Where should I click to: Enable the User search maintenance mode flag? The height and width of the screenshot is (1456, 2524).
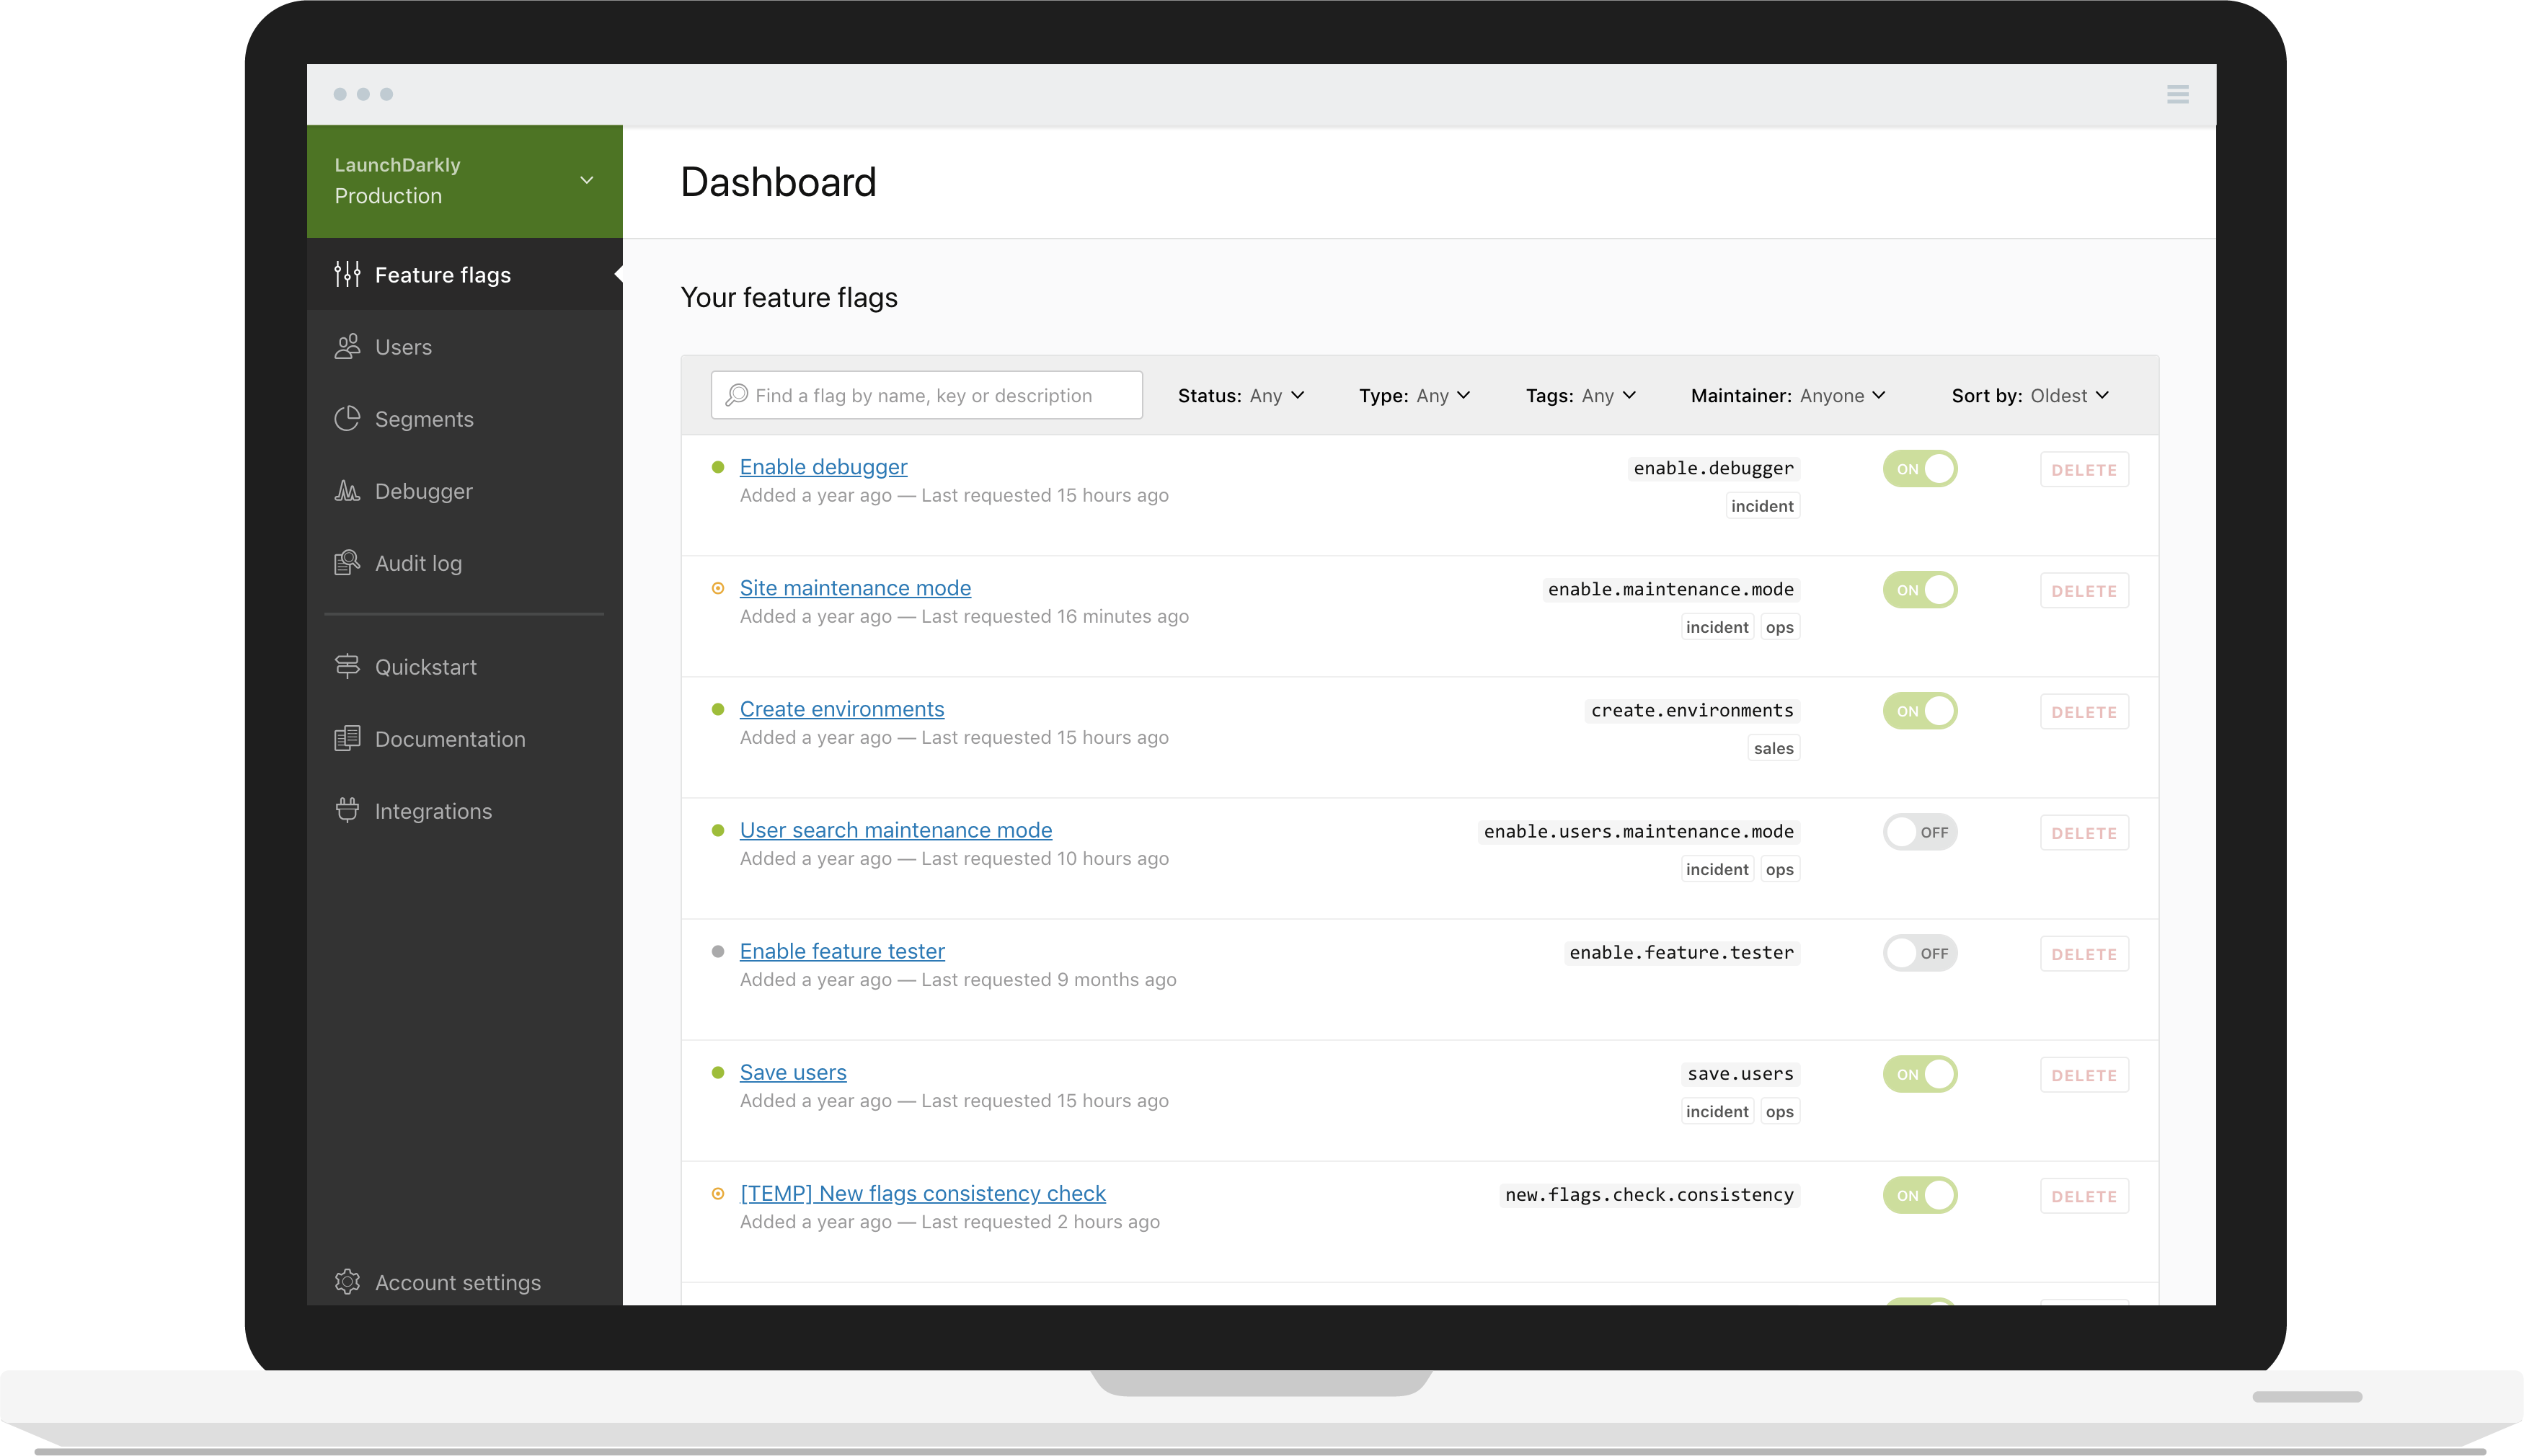1920,831
